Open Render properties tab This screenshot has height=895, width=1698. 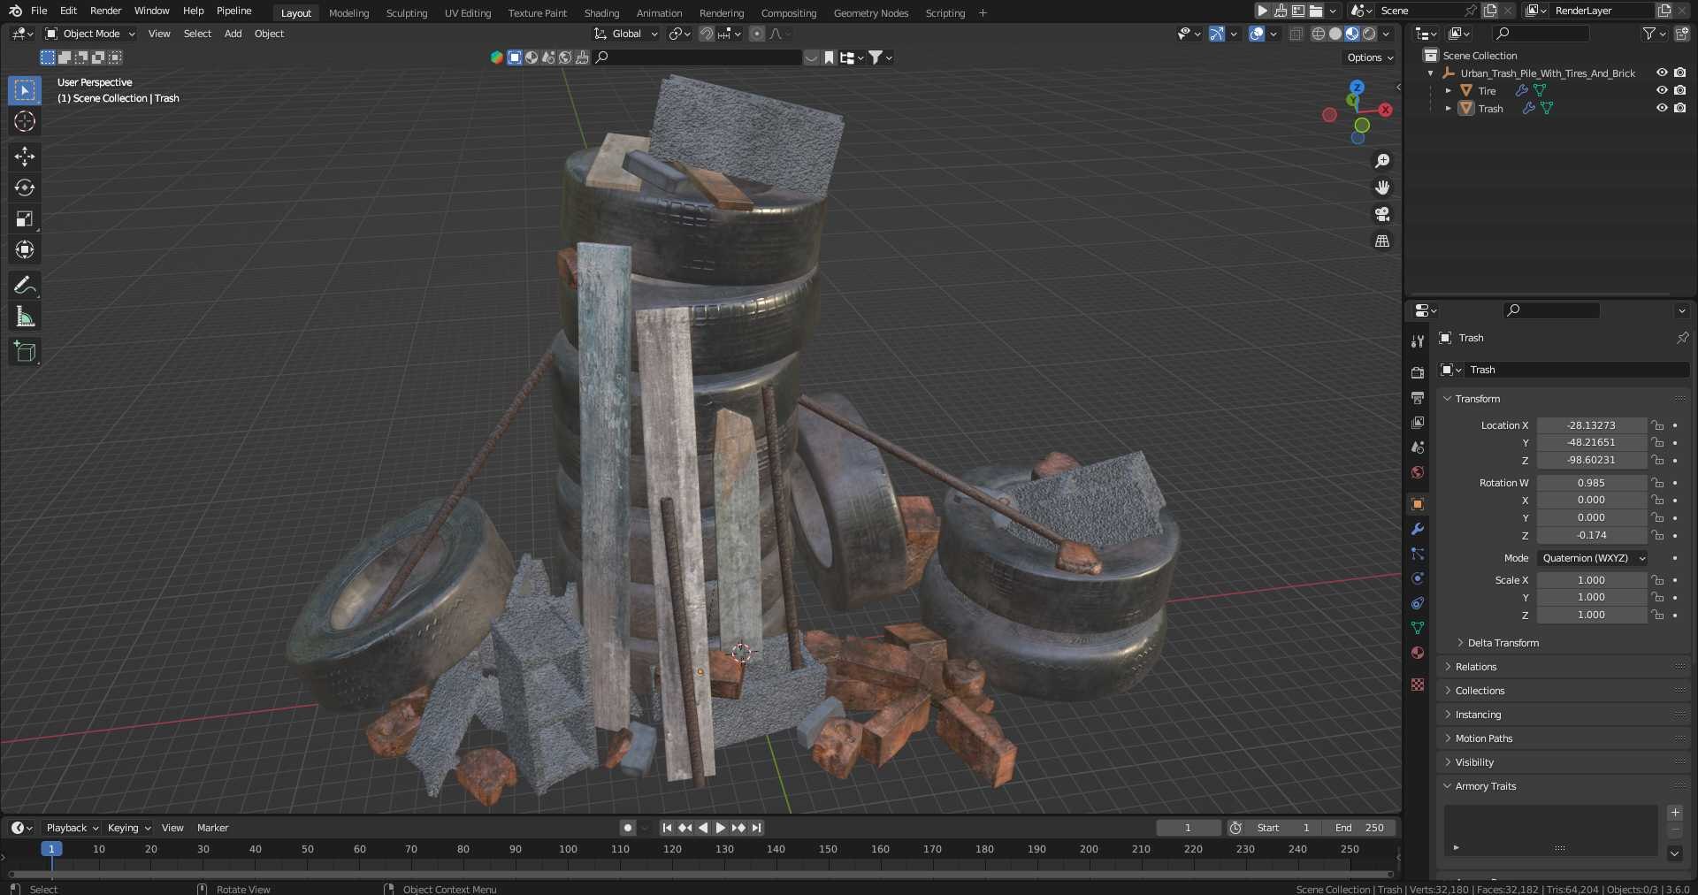tap(1418, 373)
